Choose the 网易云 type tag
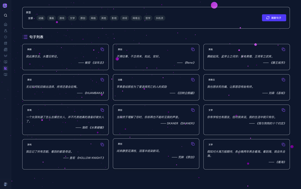This screenshot has height=189, width=301. [136, 18]
